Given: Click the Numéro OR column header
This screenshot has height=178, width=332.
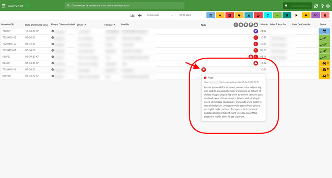Looking at the screenshot, I should click(x=7, y=24).
